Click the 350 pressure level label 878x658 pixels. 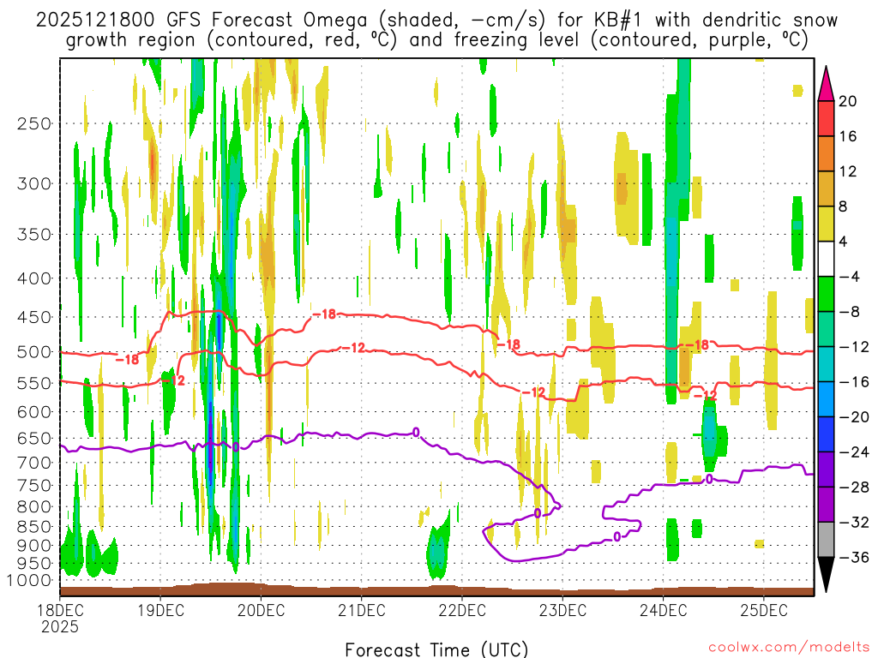point(34,235)
